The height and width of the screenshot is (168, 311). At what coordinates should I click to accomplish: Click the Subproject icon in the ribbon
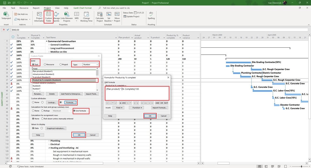tap(6, 16)
